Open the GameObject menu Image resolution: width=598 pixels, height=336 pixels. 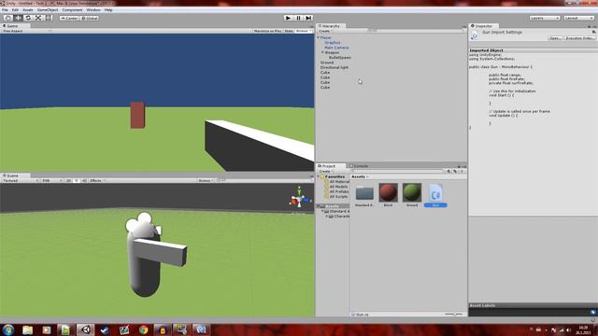coord(48,10)
